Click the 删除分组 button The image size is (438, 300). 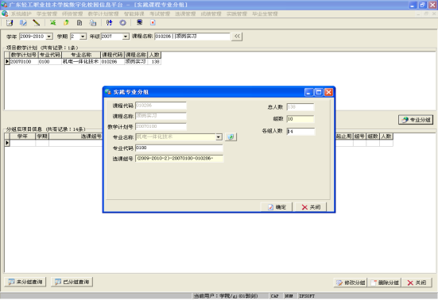(x=385, y=283)
